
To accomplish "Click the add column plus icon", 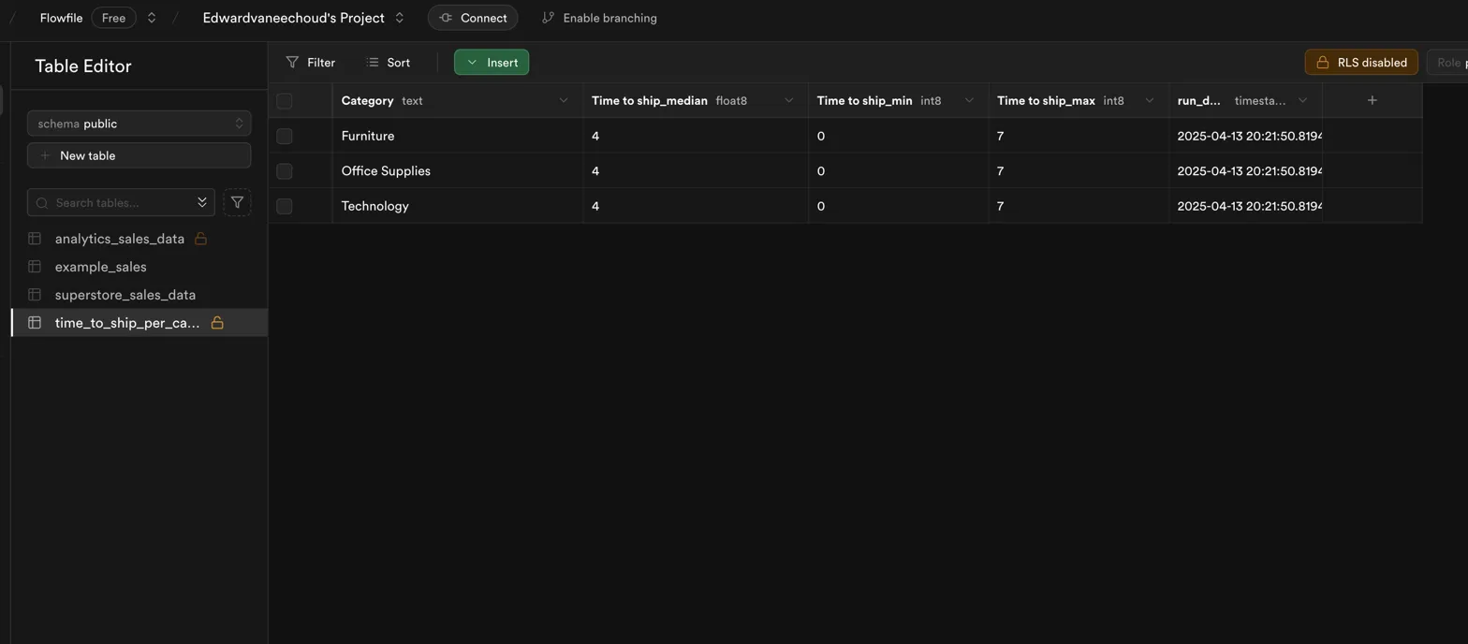I will pyautogui.click(x=1372, y=100).
